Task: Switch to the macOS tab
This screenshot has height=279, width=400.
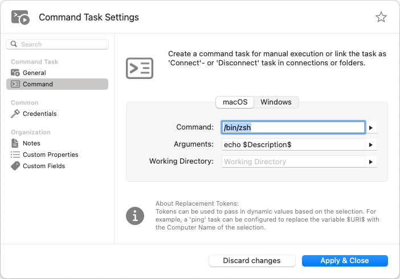Action: [235, 102]
